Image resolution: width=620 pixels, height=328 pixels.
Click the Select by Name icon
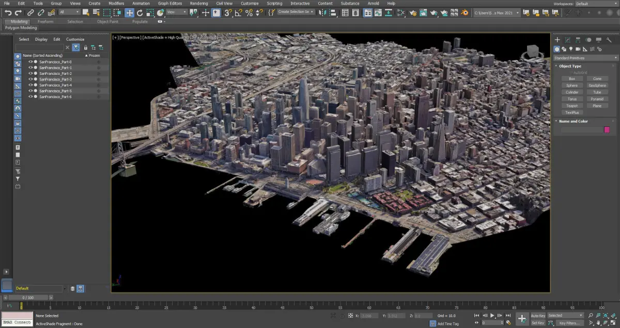click(x=96, y=12)
